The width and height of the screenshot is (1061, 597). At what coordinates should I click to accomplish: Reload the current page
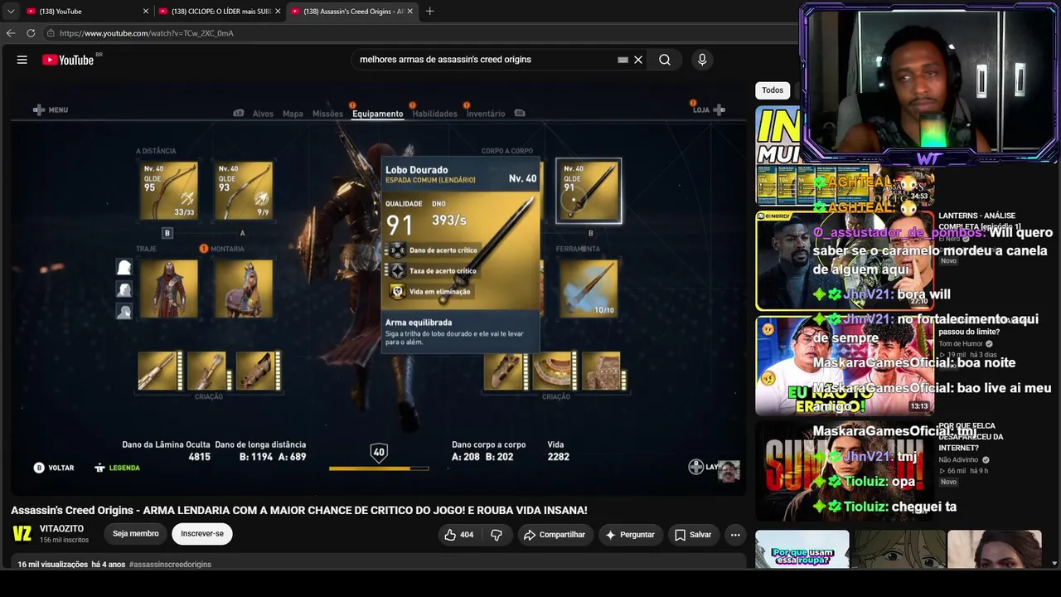click(x=31, y=33)
